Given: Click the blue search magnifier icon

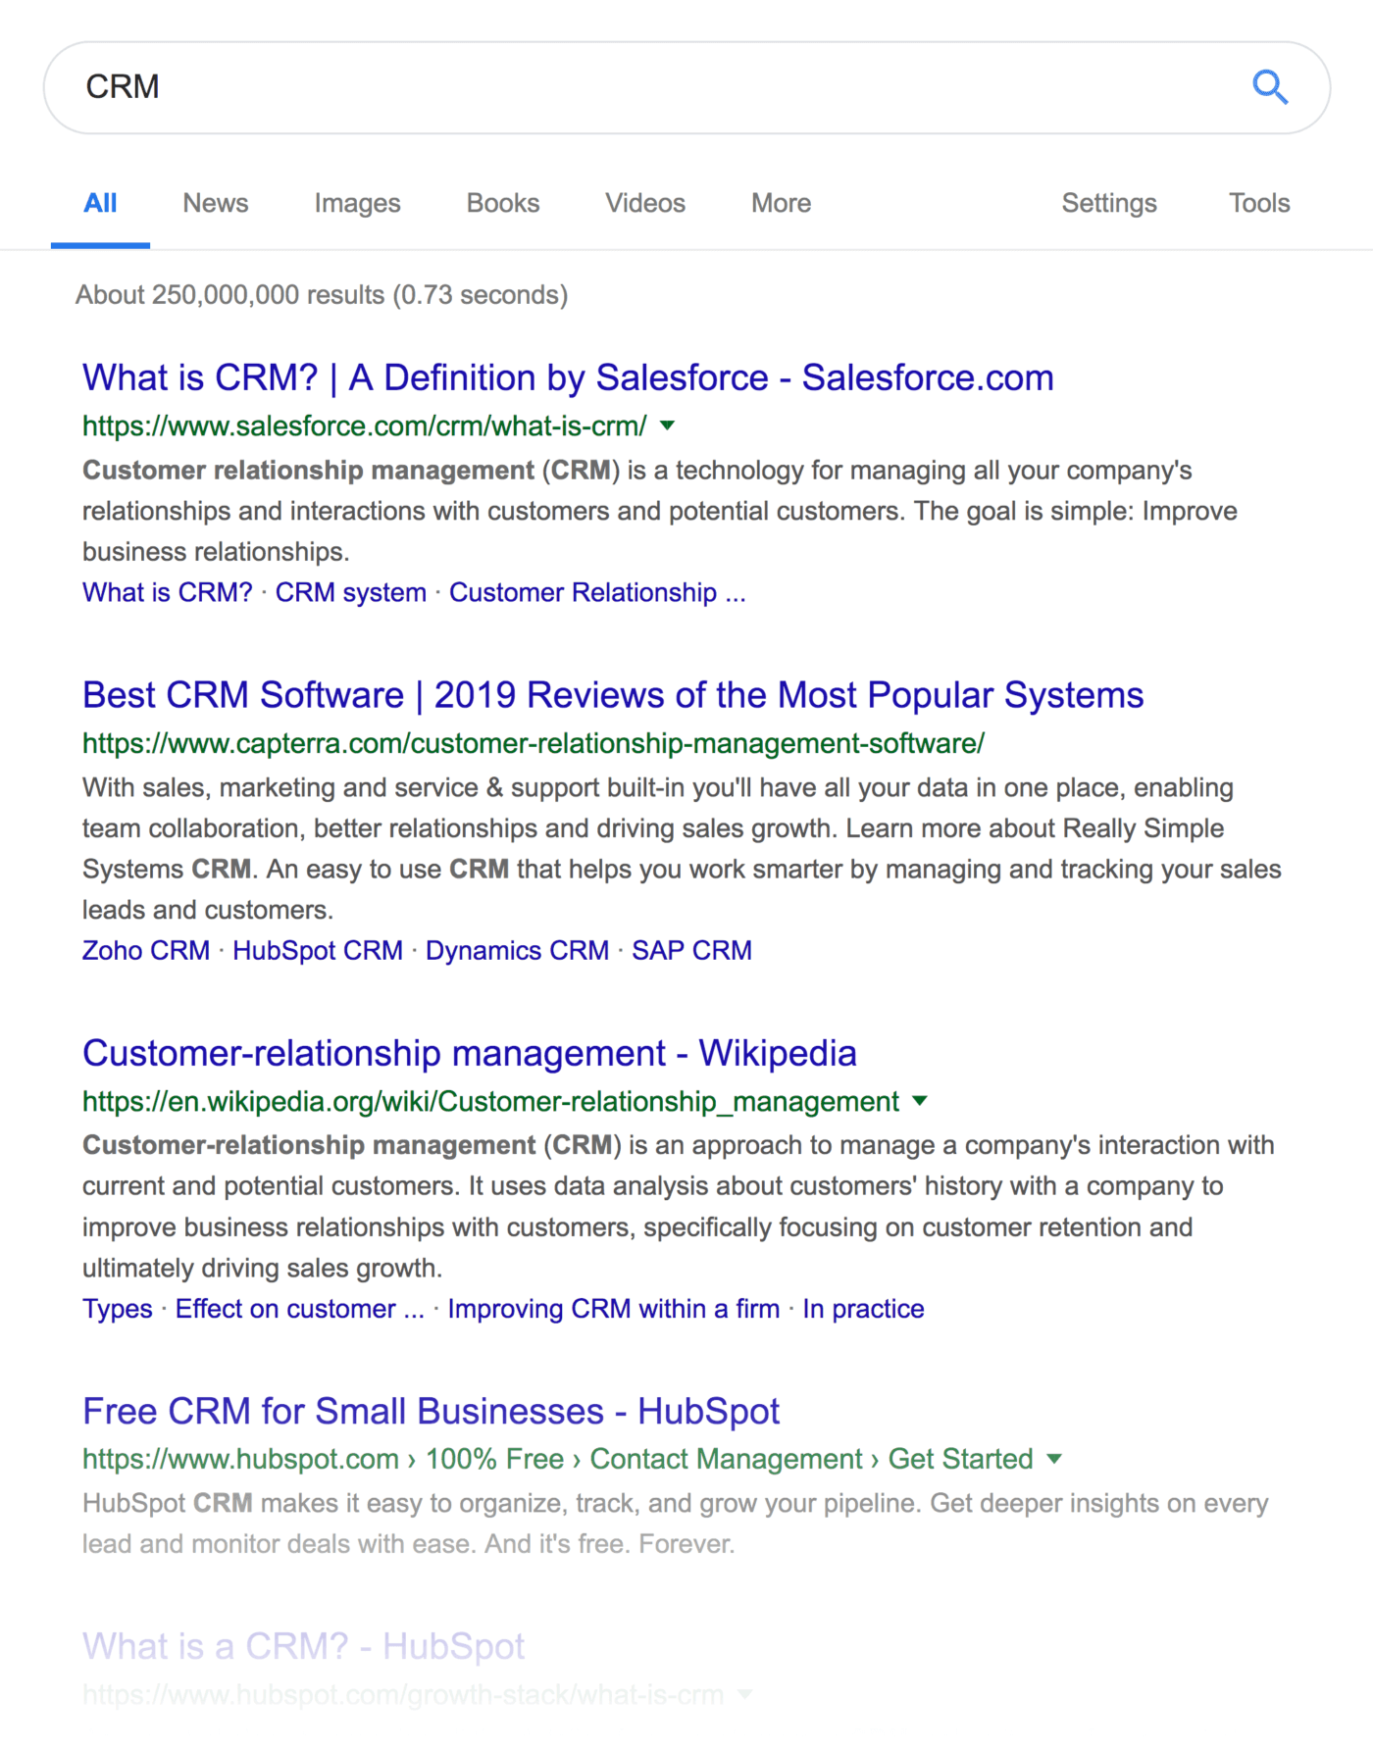Looking at the screenshot, I should pos(1270,87).
